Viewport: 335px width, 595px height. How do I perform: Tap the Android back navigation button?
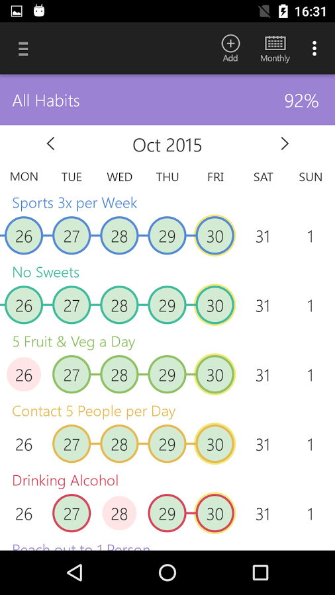tap(74, 573)
